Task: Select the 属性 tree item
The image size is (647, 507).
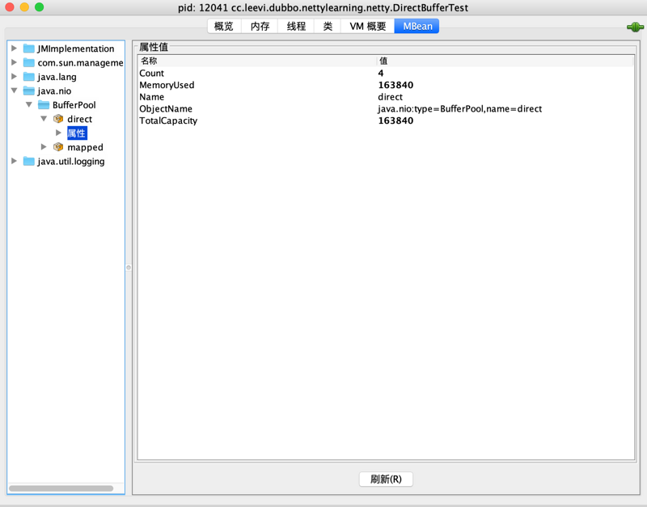Action: [x=77, y=133]
